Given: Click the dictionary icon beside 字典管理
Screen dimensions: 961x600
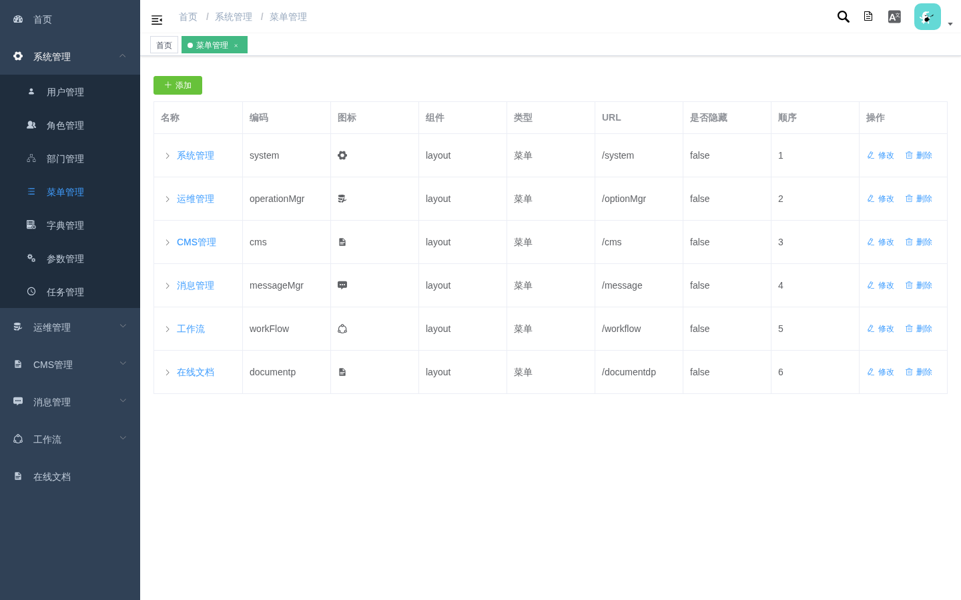Looking at the screenshot, I should pos(31,225).
